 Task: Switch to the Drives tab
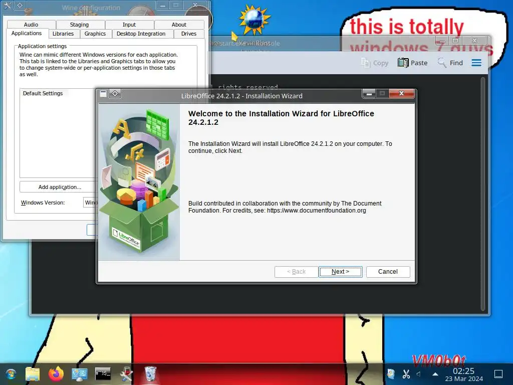[x=189, y=34]
